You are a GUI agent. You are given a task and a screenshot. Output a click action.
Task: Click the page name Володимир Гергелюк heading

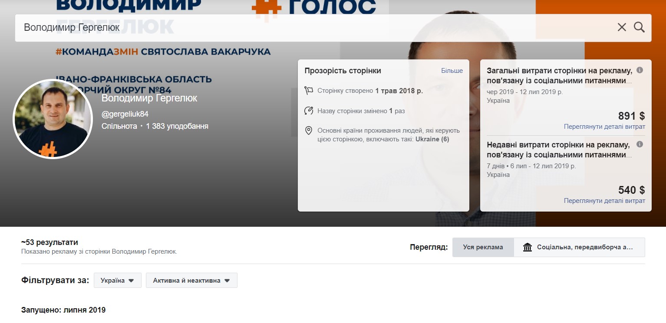click(149, 98)
